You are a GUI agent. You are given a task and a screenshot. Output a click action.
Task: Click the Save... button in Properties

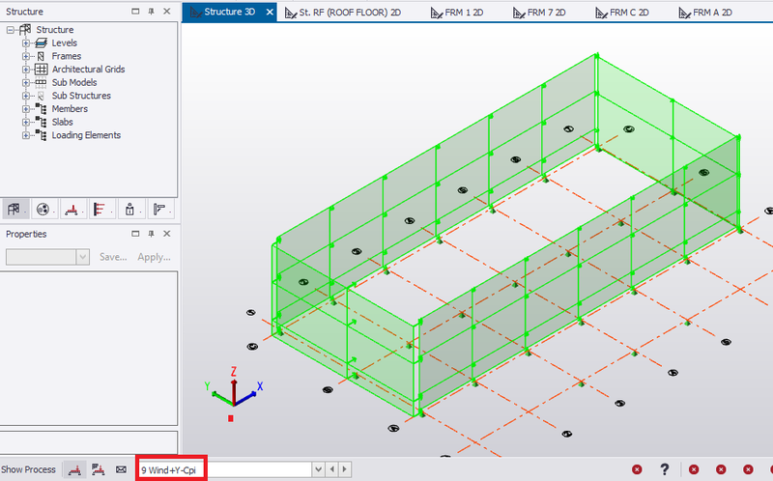[x=113, y=257]
